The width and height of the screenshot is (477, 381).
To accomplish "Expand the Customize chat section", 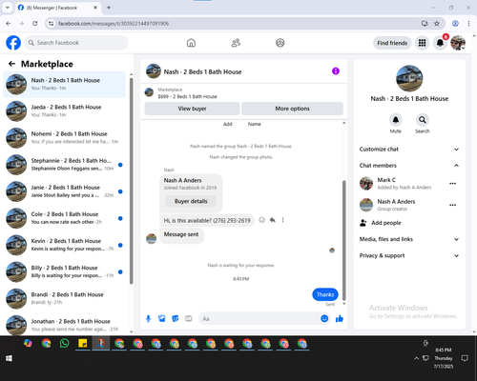I will tap(409, 150).
